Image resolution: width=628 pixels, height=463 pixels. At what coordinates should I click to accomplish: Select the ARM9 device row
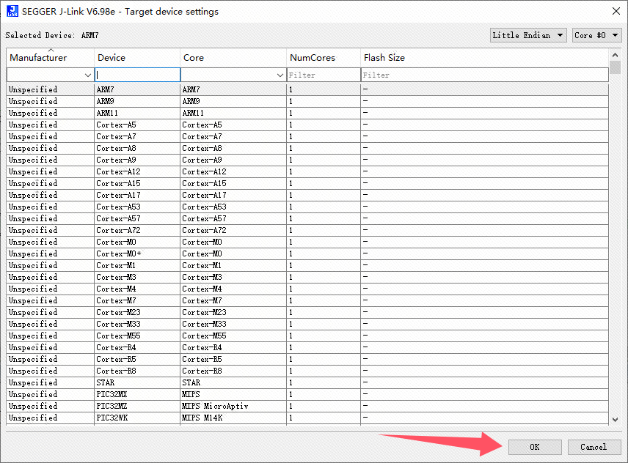coord(307,101)
